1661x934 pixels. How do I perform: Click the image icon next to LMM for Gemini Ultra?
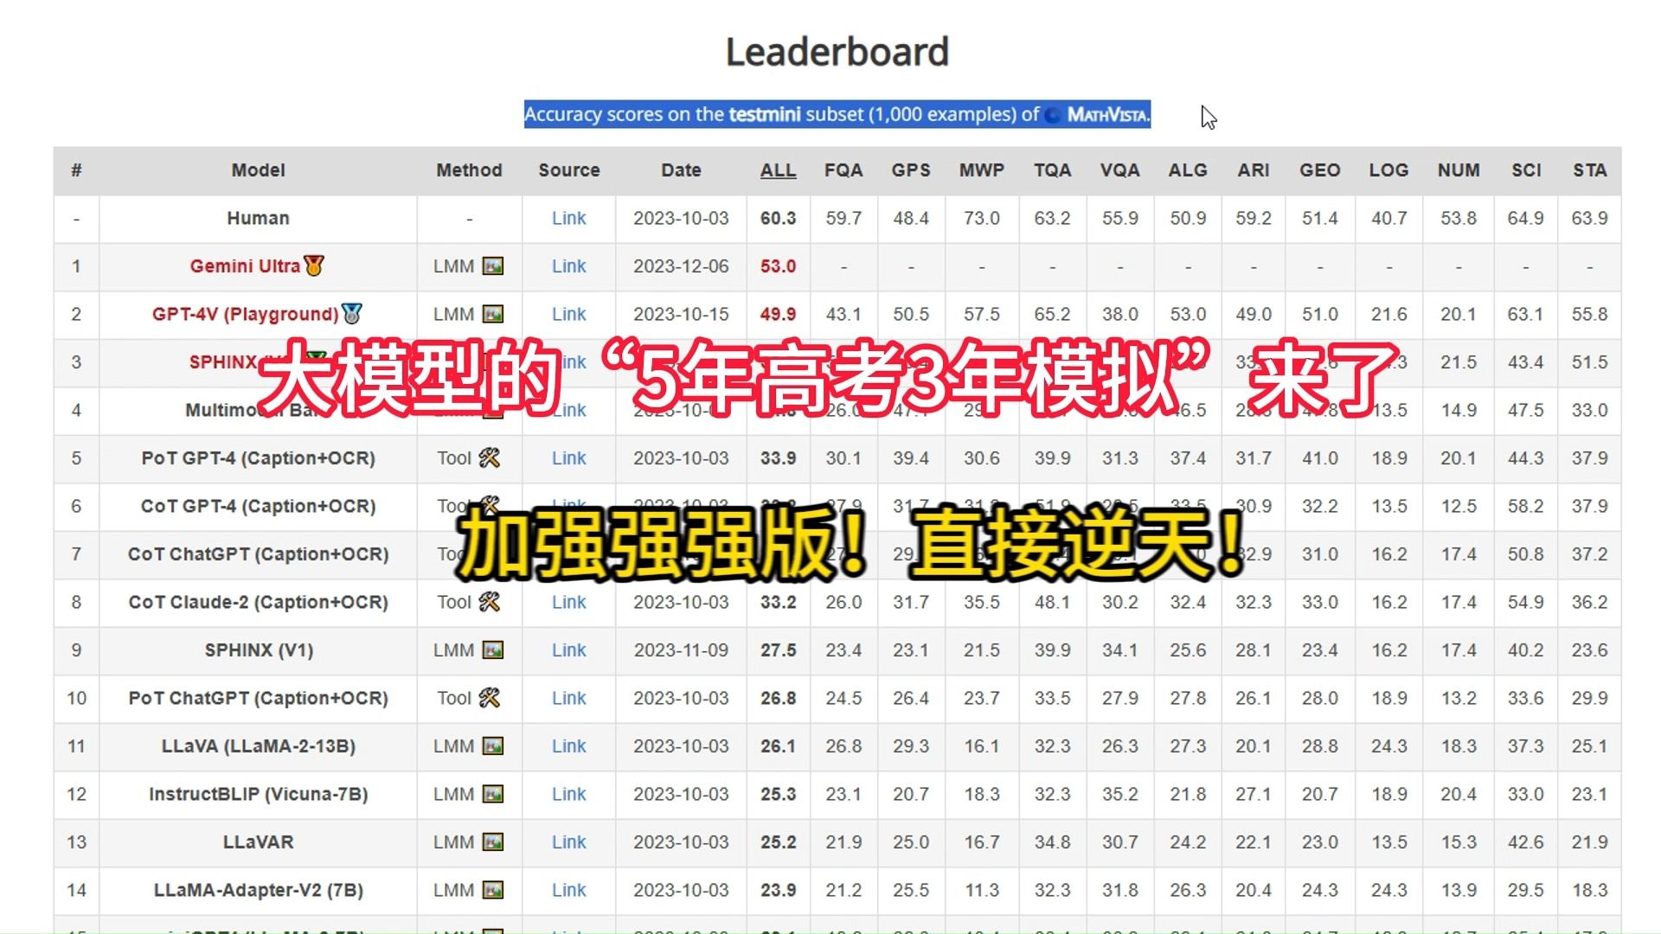pos(493,266)
